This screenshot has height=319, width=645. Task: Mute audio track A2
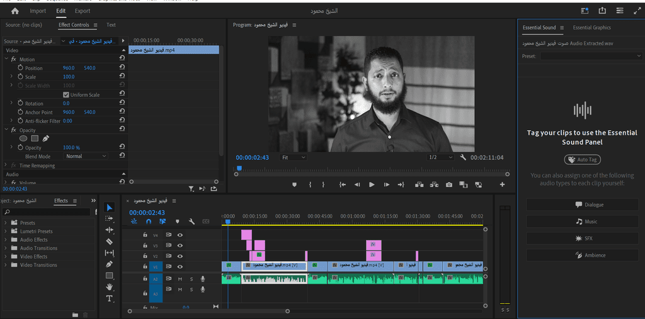[x=180, y=279]
